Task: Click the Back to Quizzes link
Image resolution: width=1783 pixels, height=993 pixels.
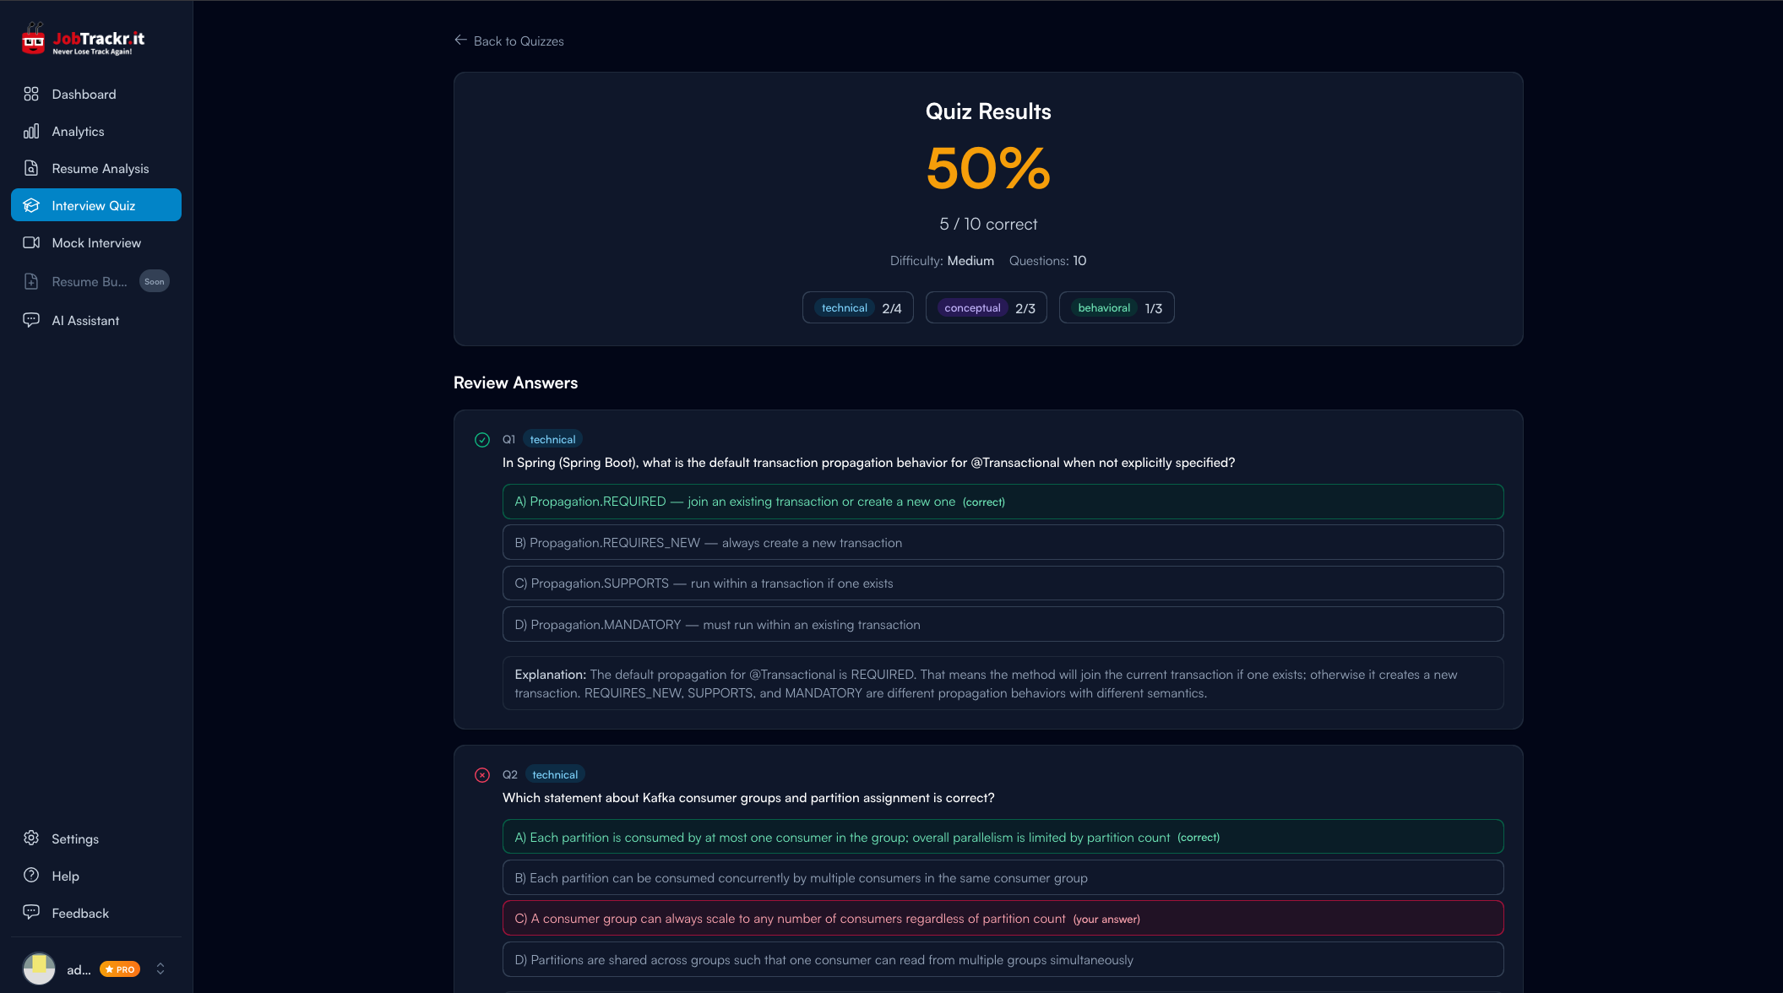Action: pos(508,41)
